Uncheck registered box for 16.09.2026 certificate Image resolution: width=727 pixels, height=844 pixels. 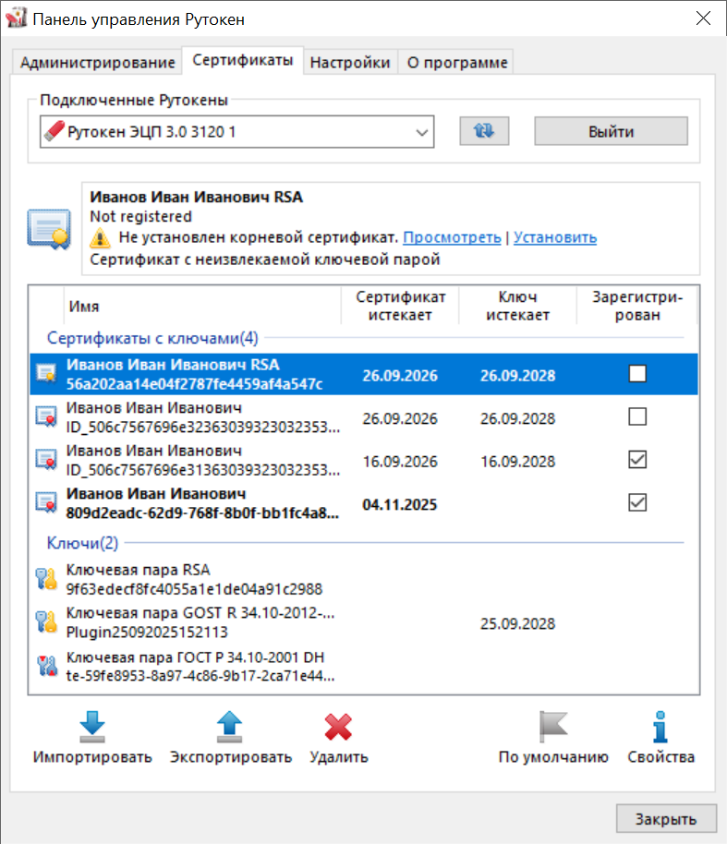[x=636, y=460]
